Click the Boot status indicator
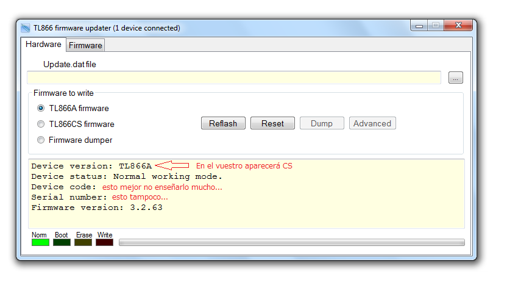Image resolution: width=507 pixels, height=282 pixels. click(x=62, y=242)
